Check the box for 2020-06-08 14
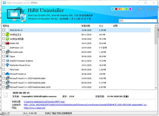Viewport: 159px width, 116px height. [3, 30]
